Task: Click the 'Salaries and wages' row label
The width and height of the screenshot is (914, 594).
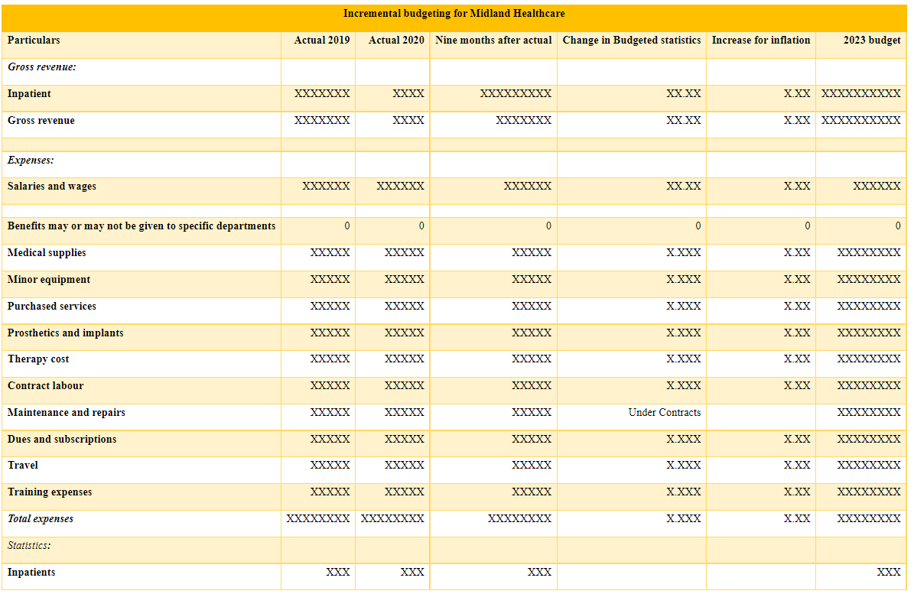Action: (x=52, y=187)
